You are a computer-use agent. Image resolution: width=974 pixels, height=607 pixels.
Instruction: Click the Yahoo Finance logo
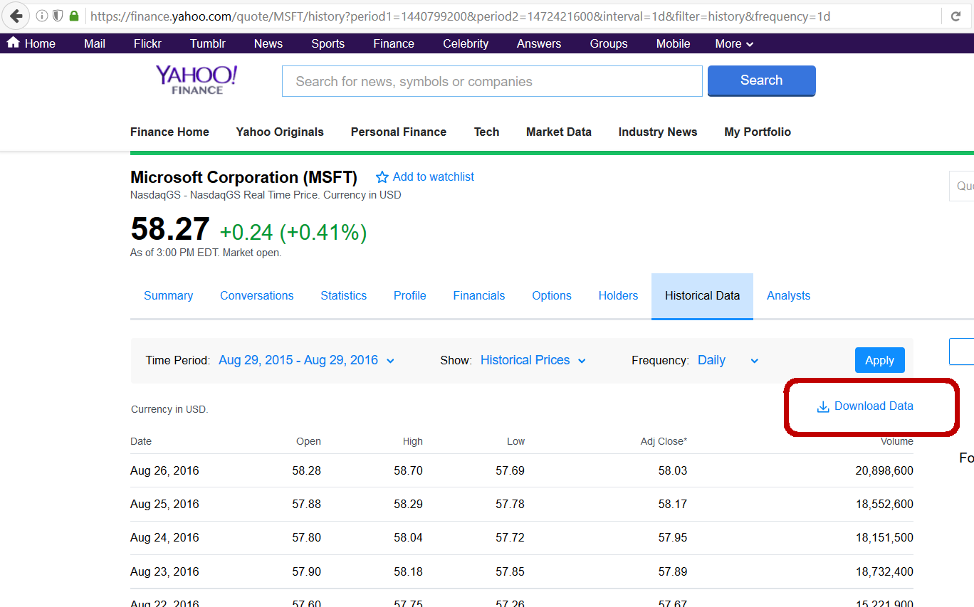point(197,80)
